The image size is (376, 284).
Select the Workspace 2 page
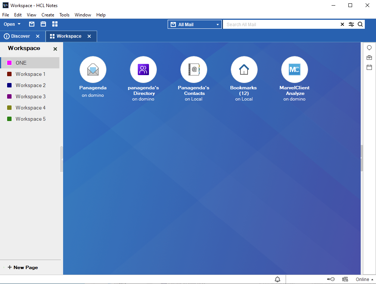pos(30,86)
